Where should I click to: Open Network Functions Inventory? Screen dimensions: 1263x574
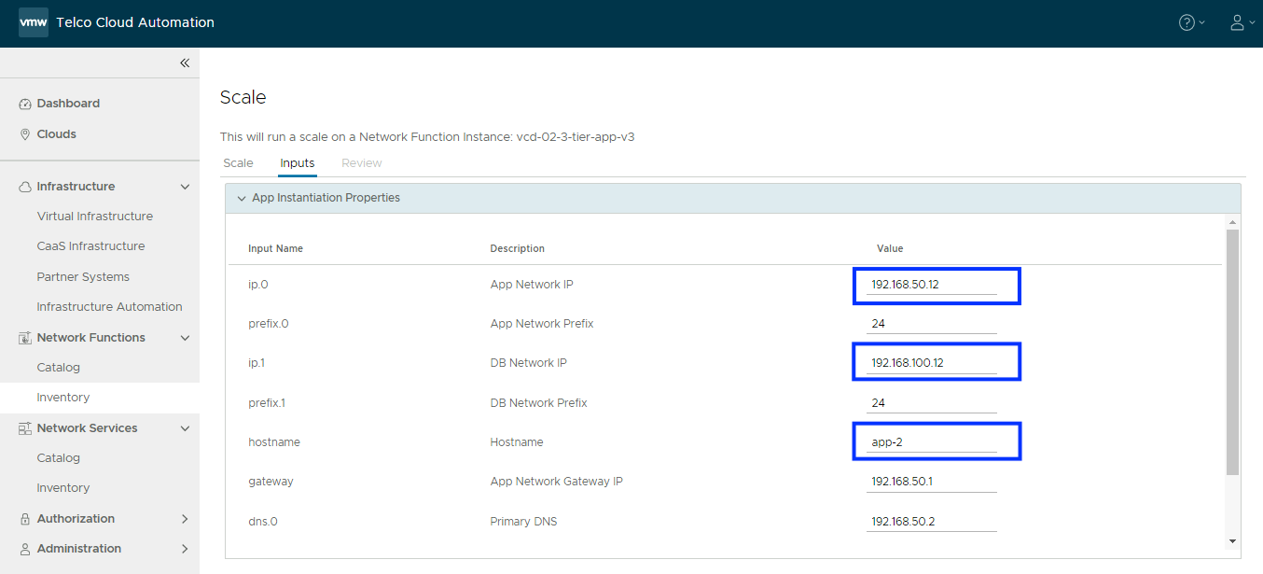[x=62, y=398]
